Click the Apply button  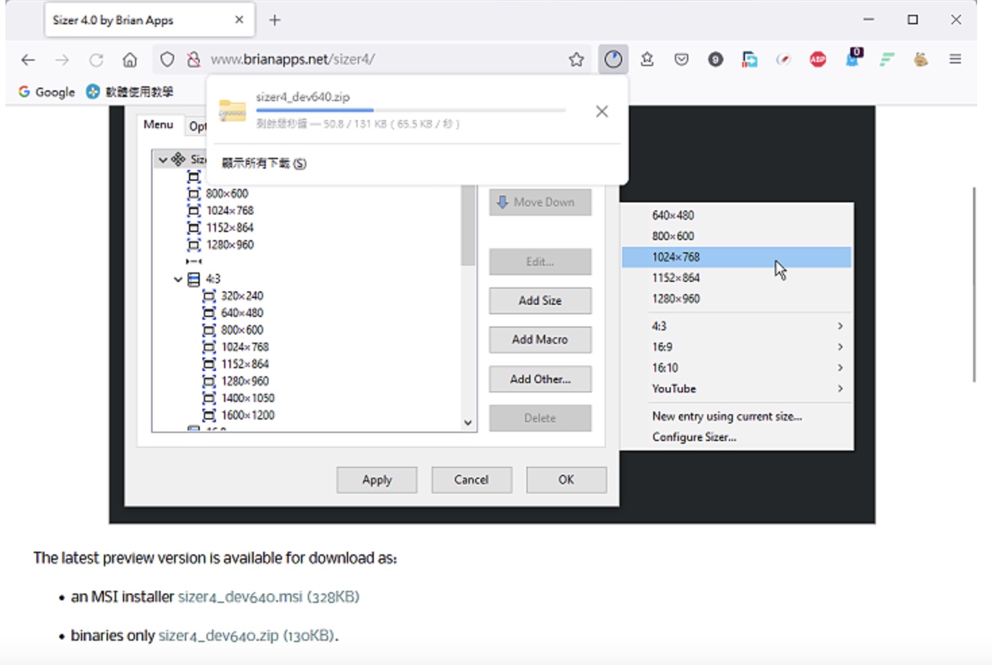[377, 480]
